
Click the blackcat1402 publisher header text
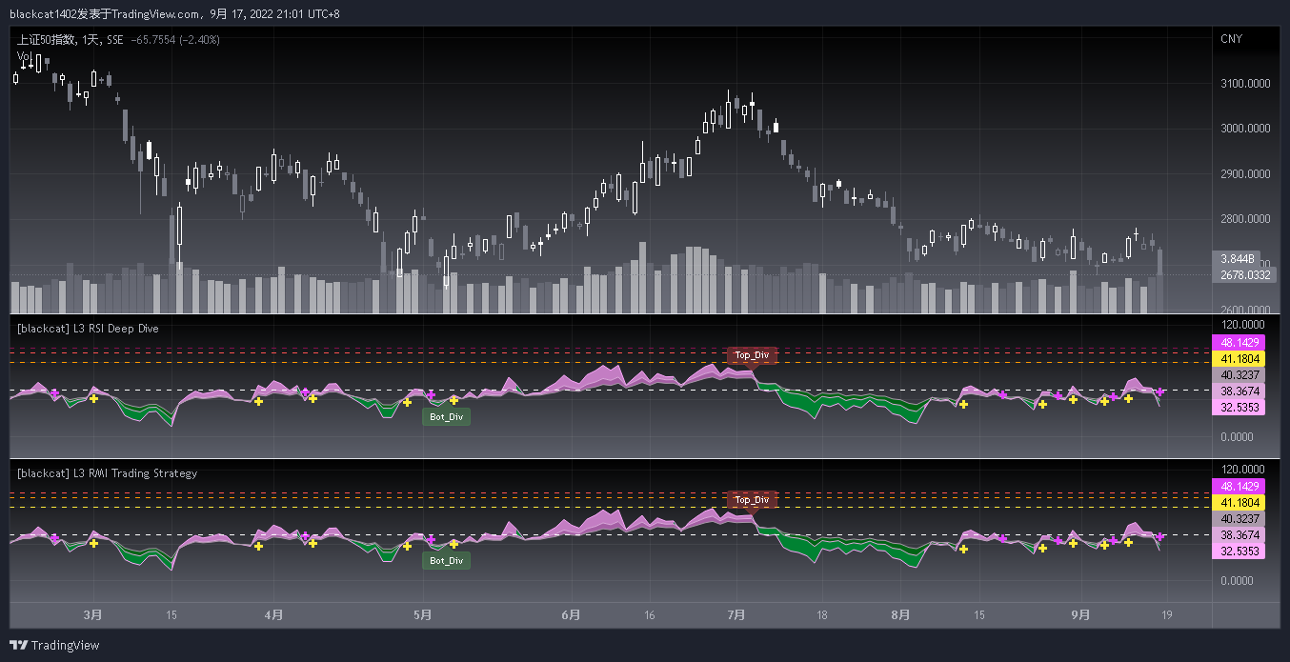click(x=174, y=14)
